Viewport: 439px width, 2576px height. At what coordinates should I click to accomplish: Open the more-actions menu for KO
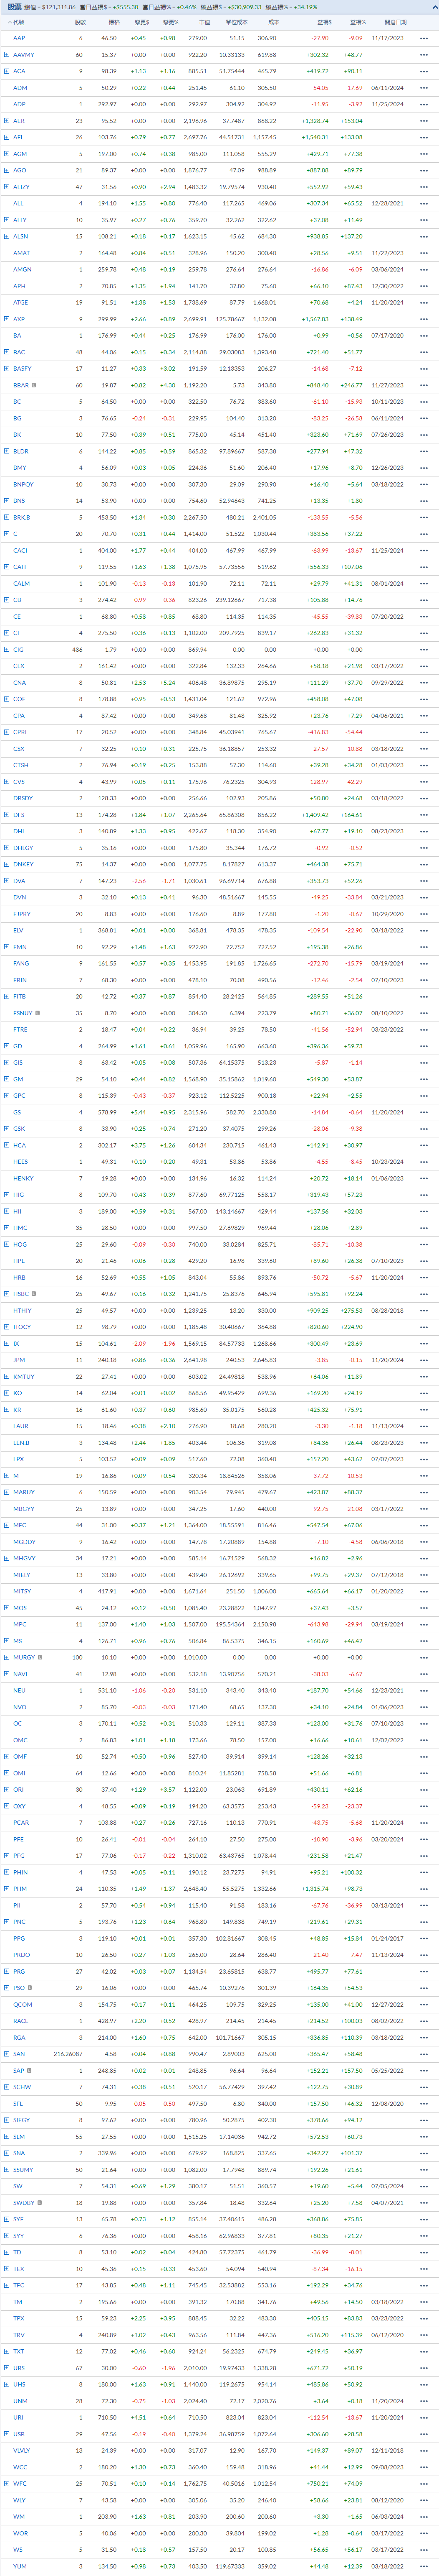point(424,1393)
